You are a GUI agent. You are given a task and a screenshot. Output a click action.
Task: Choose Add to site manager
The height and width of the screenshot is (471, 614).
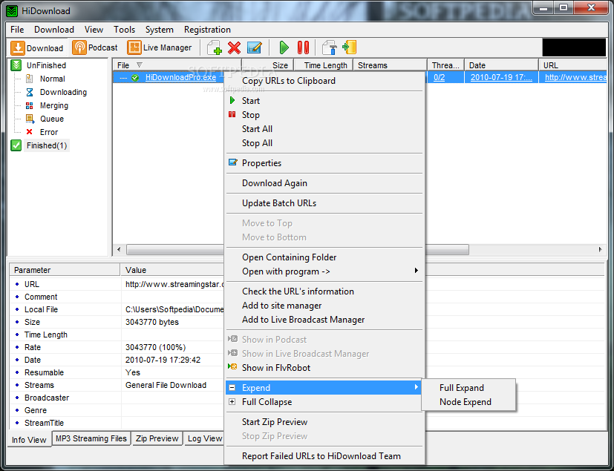pos(324,305)
